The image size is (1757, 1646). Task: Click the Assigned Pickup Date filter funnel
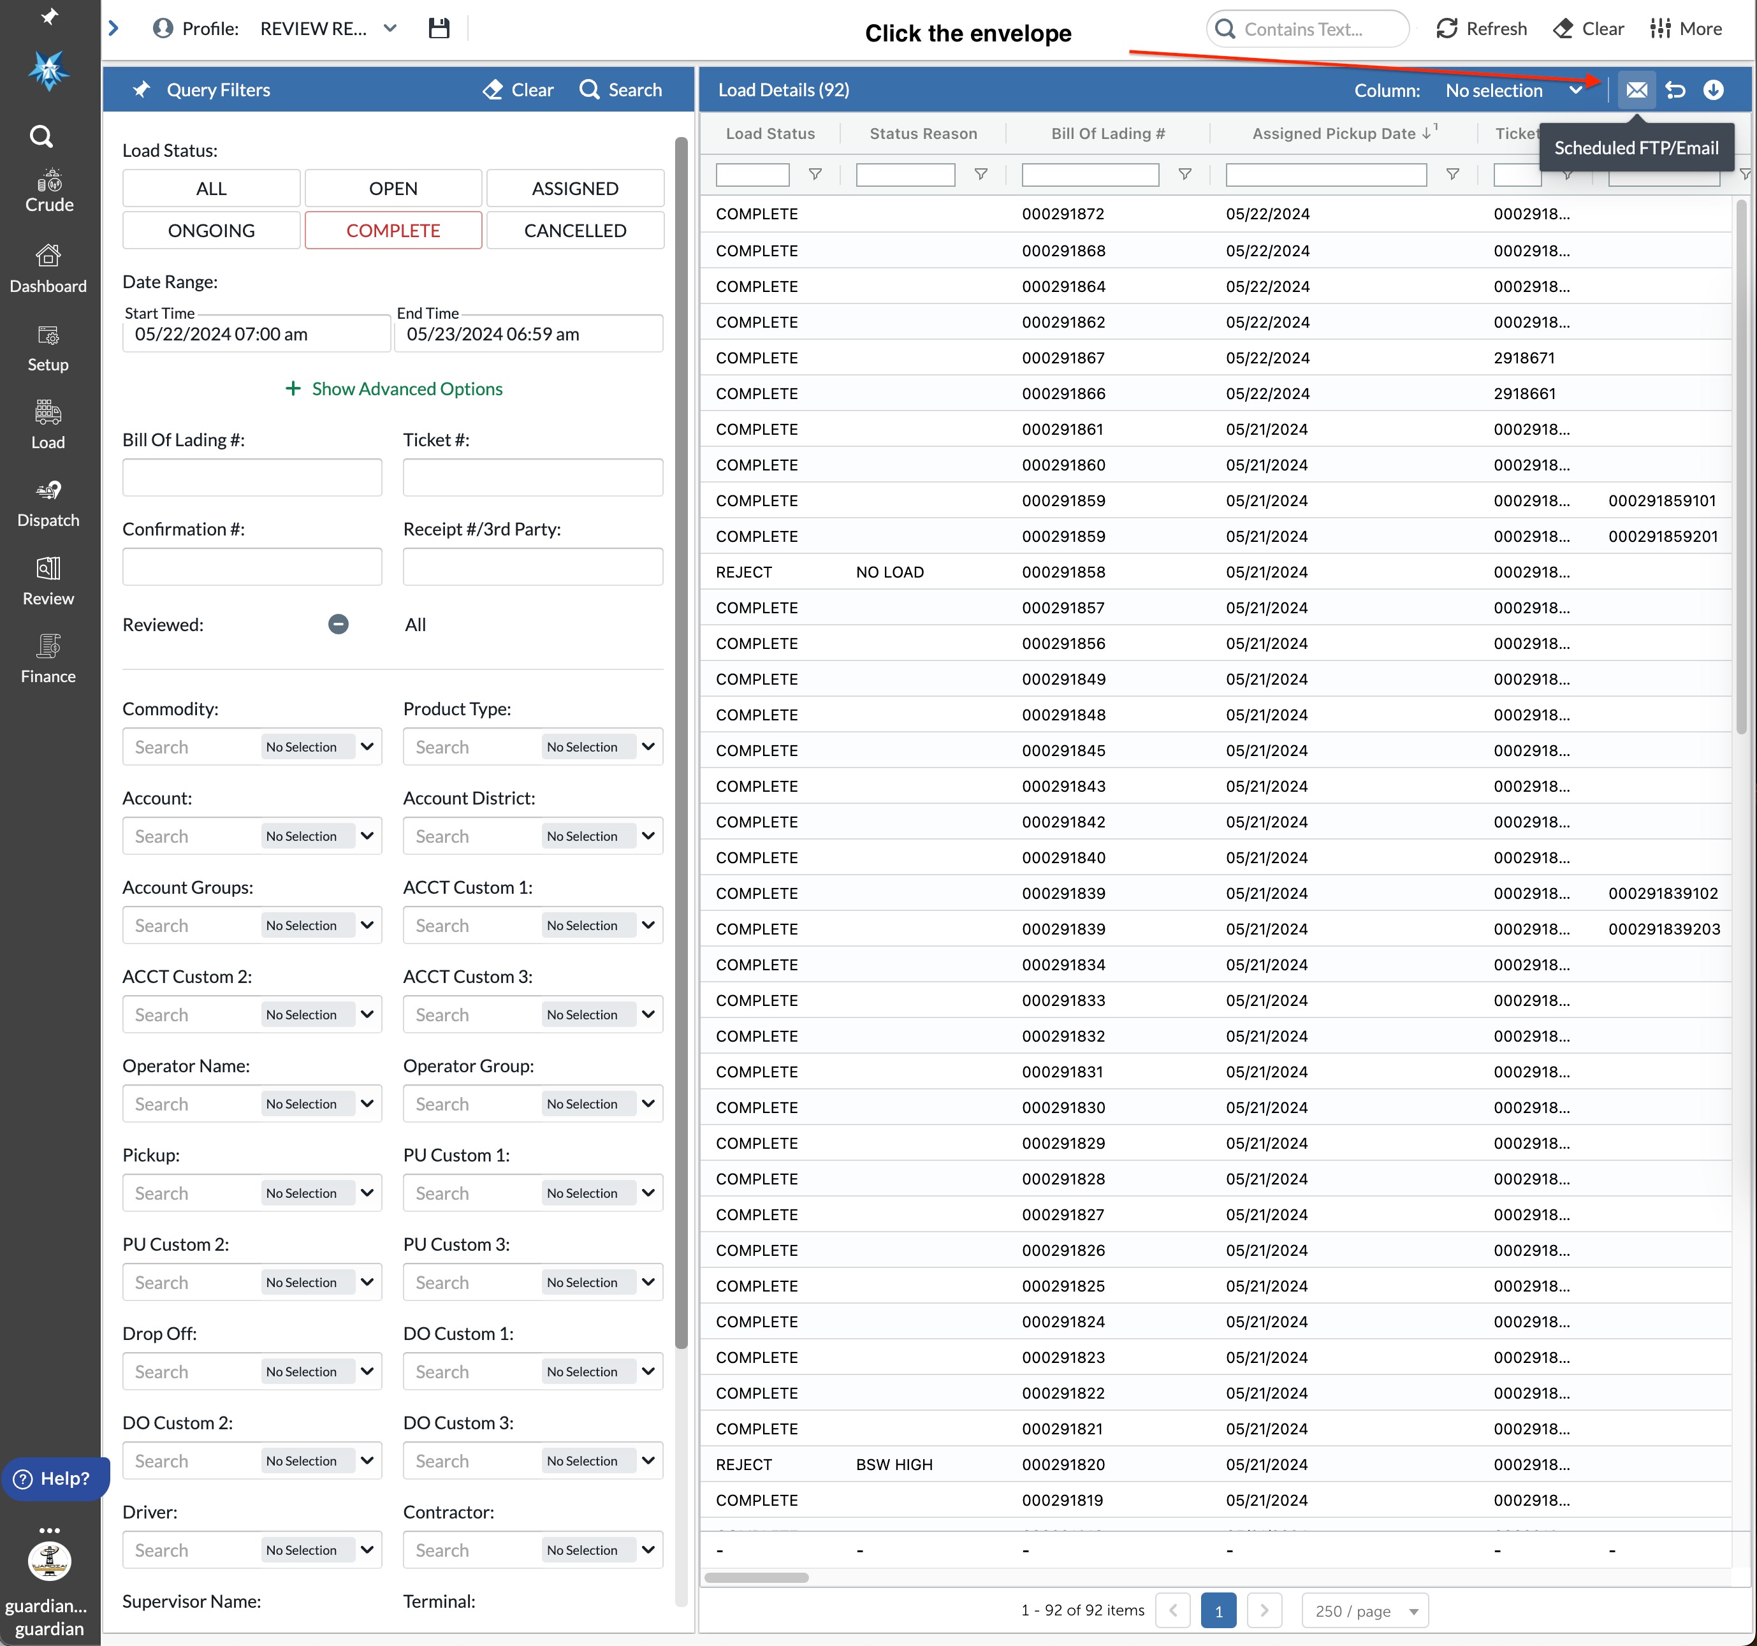click(x=1452, y=174)
